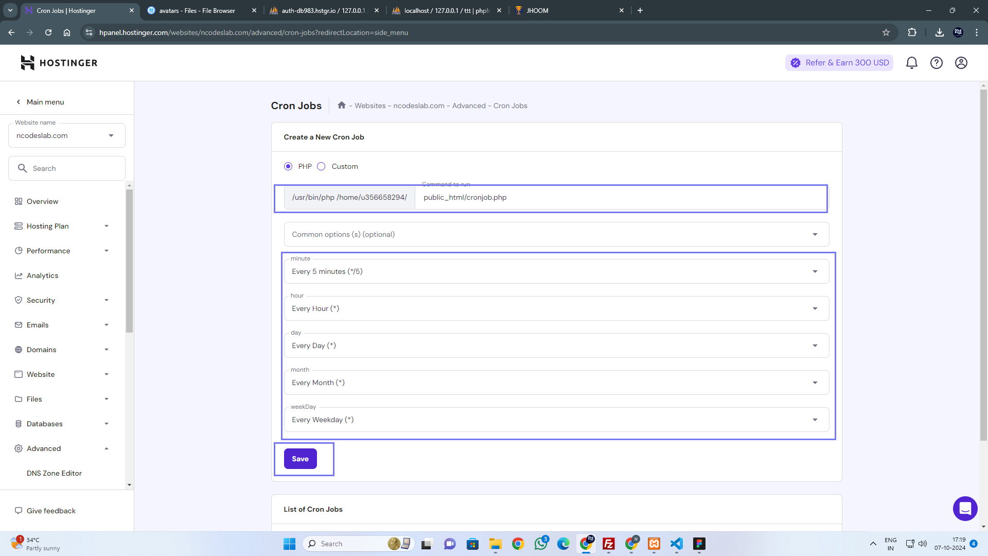Open Chrome three-dot menu
Image resolution: width=988 pixels, height=556 pixels.
[976, 32]
